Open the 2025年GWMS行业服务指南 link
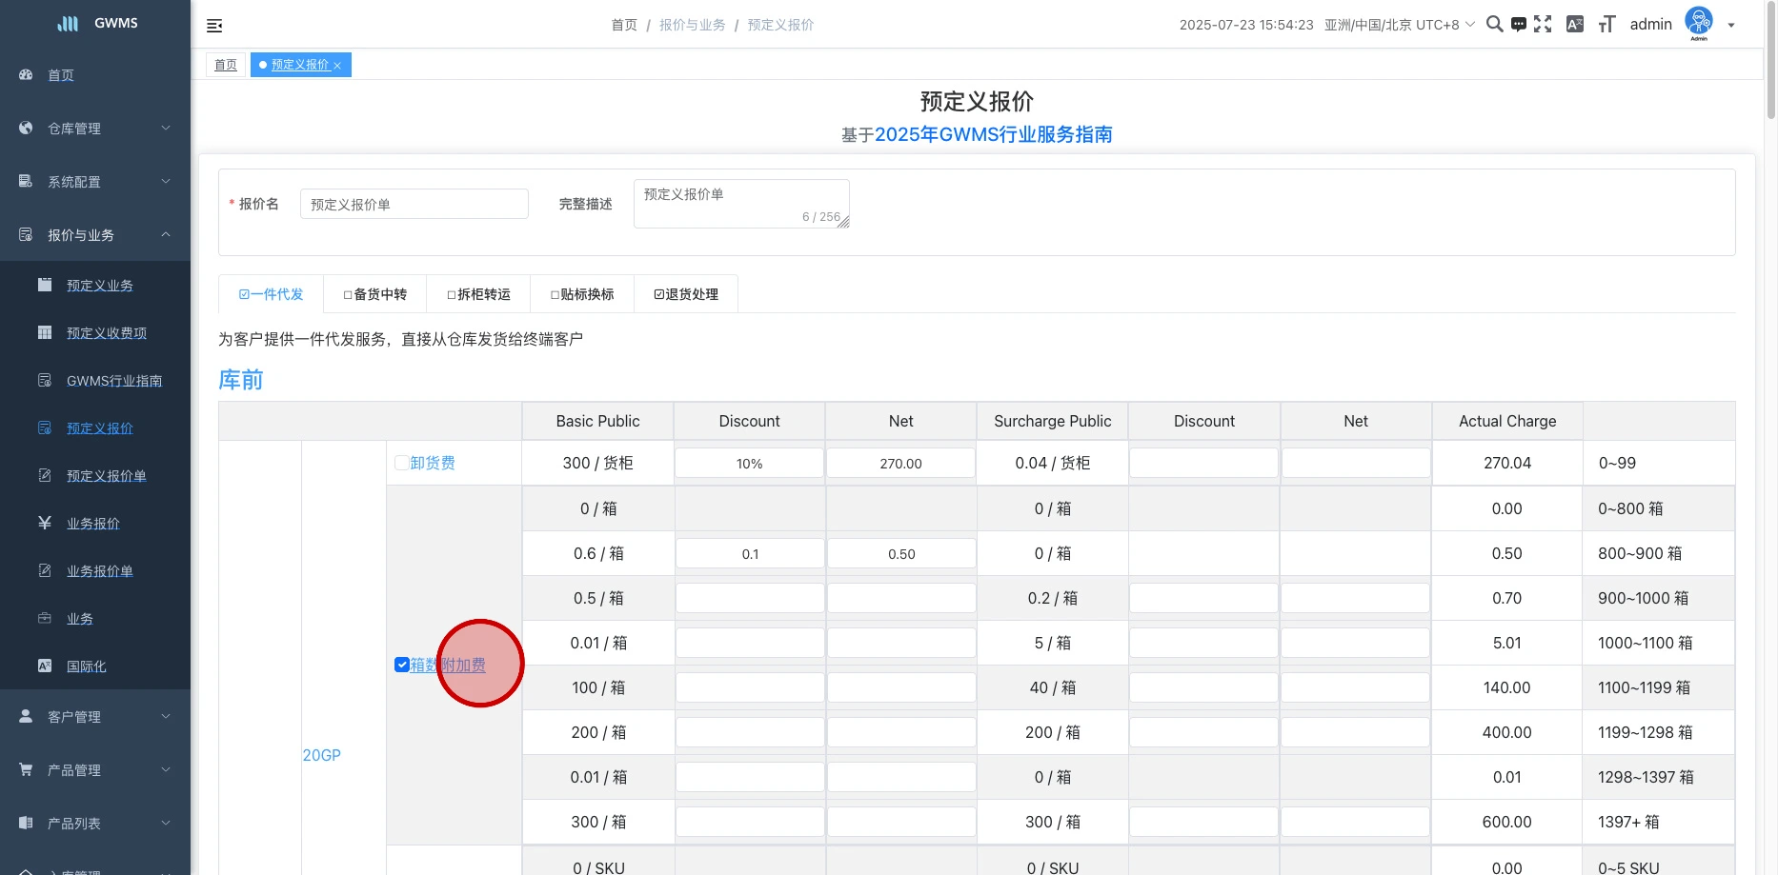Viewport: 1778px width, 875px height. pos(993,134)
